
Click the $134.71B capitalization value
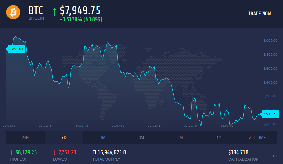pos(238,152)
